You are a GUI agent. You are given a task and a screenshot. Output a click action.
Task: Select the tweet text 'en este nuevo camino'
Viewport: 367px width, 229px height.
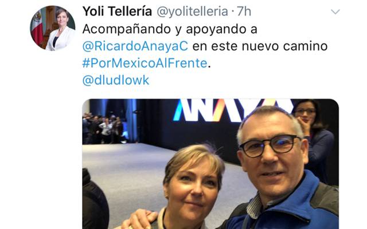tap(260, 46)
